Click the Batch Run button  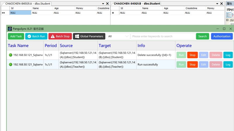[36, 36]
